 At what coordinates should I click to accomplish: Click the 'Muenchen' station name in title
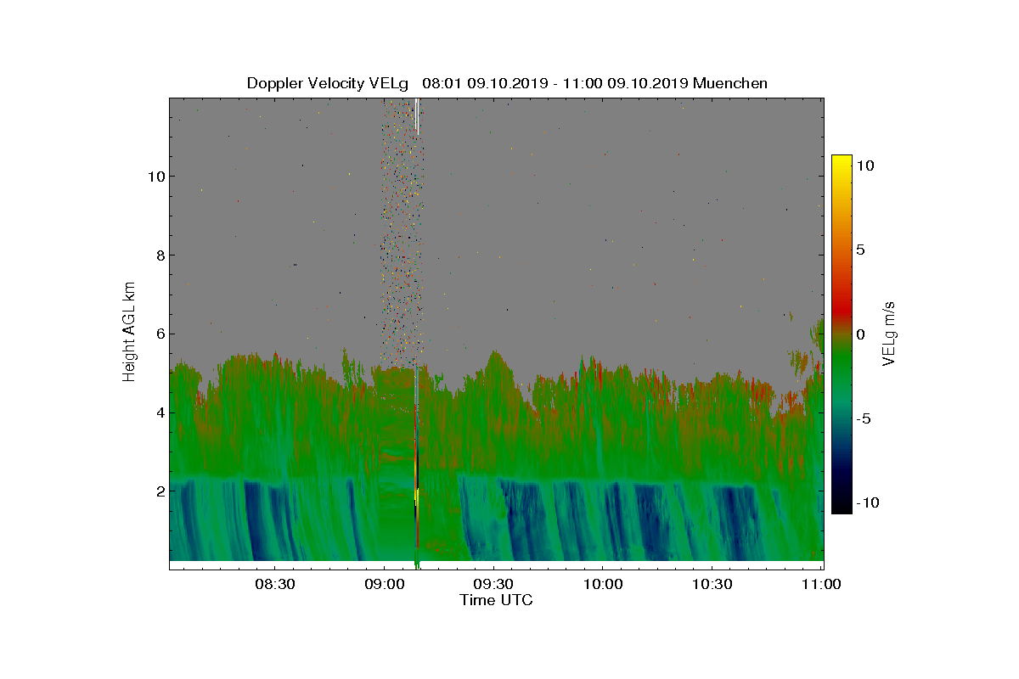click(730, 83)
